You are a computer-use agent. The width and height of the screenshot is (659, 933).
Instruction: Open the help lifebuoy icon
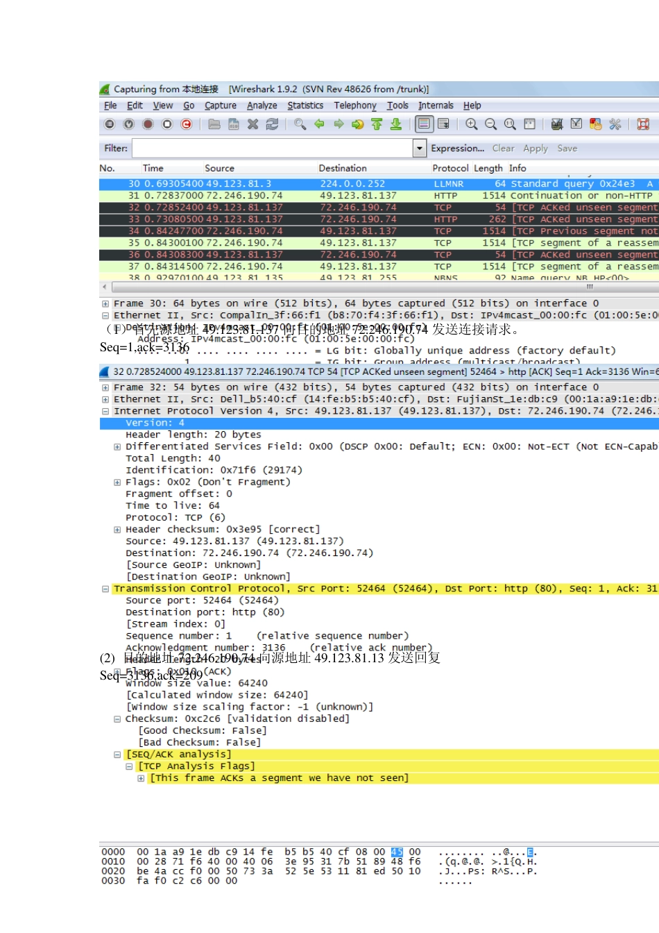[x=643, y=124]
